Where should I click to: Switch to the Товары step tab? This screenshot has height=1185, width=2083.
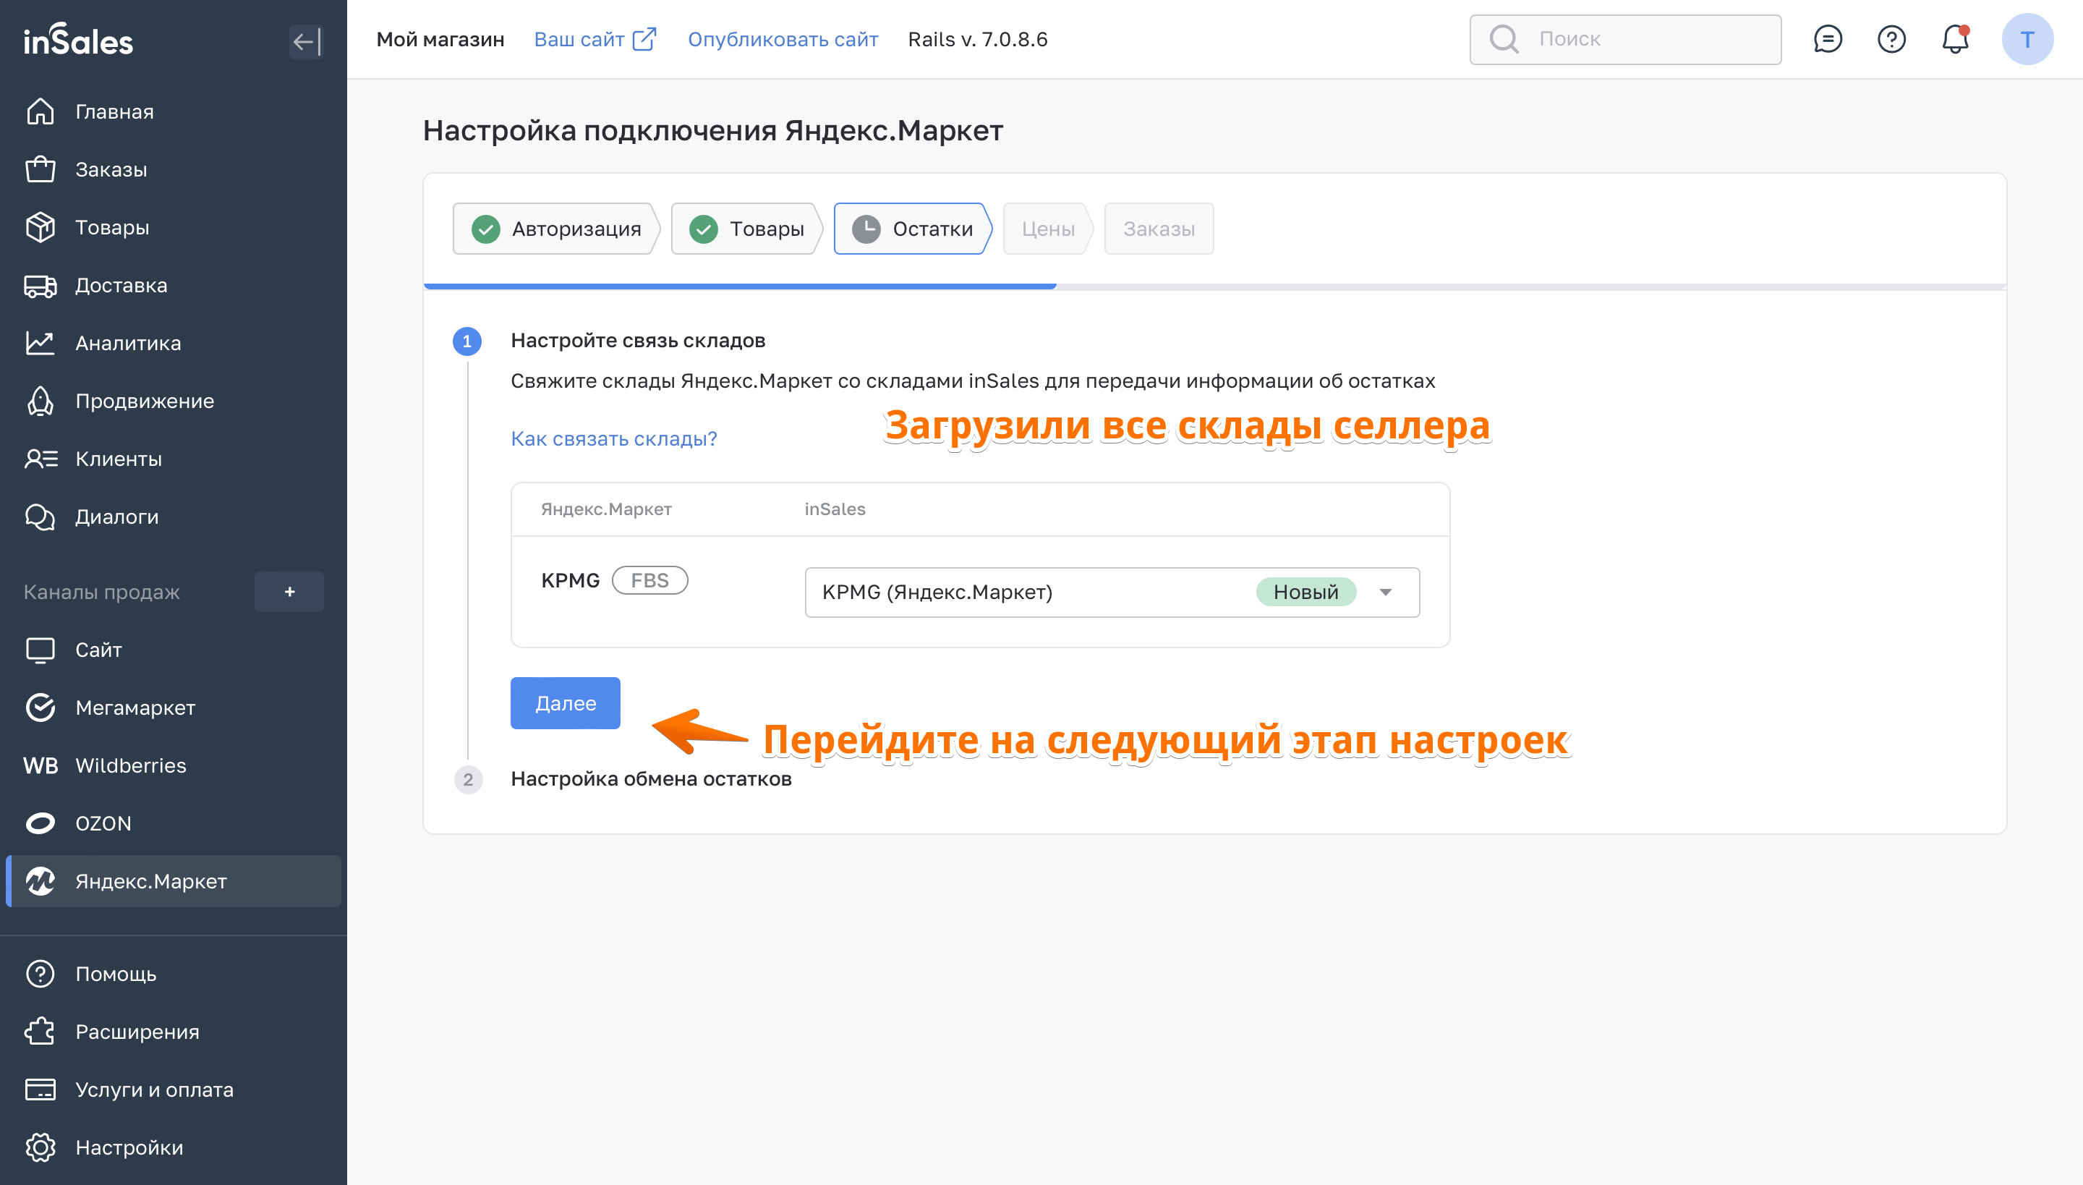(x=746, y=229)
